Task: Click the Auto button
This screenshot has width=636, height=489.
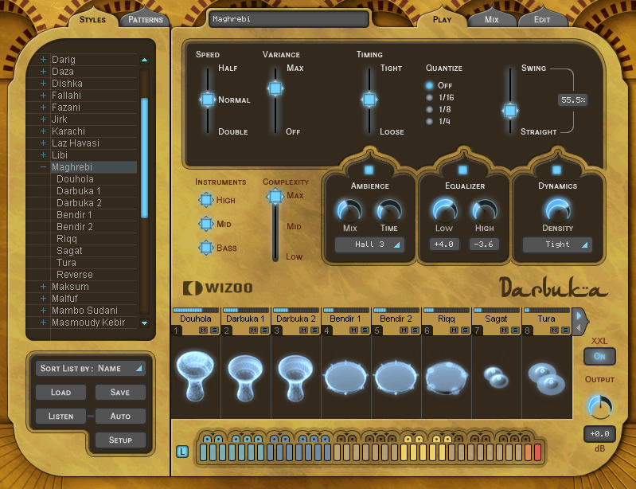Action: click(120, 416)
